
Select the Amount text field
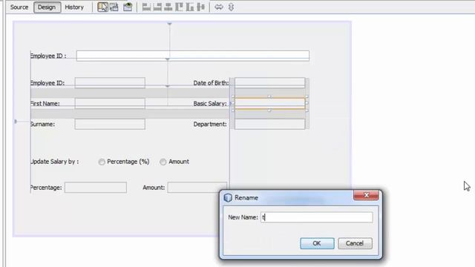pyautogui.click(x=197, y=188)
